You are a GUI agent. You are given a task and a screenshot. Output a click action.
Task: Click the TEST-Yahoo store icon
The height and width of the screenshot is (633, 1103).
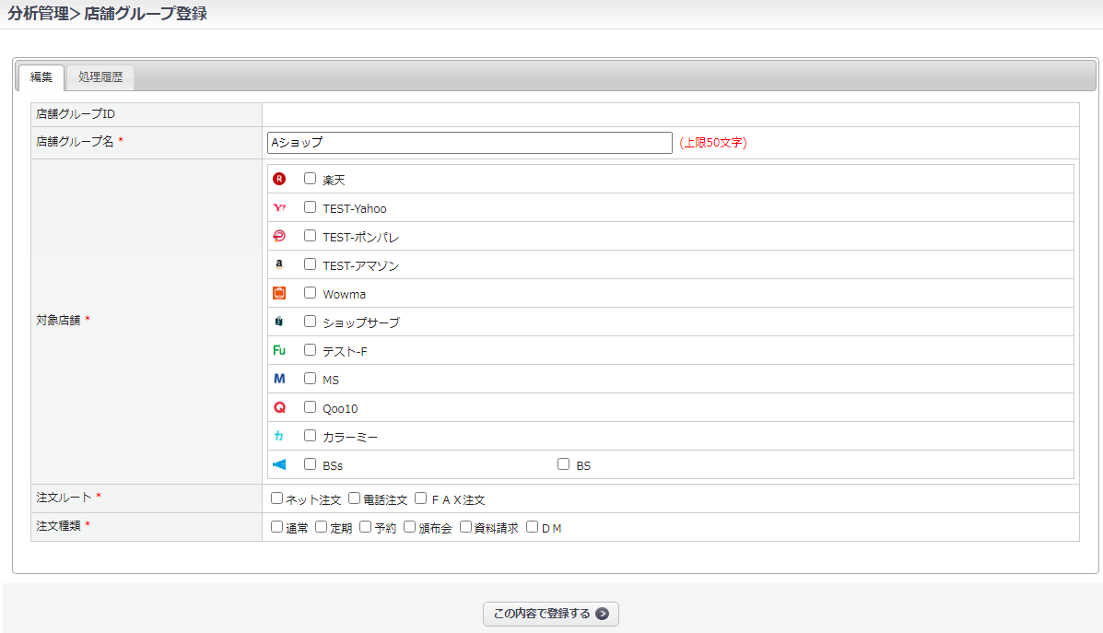pos(279,207)
